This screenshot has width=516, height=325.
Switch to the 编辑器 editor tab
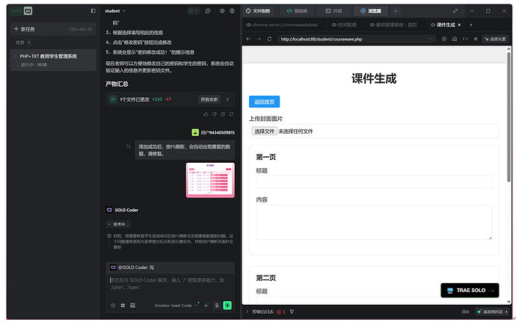coord(297,11)
